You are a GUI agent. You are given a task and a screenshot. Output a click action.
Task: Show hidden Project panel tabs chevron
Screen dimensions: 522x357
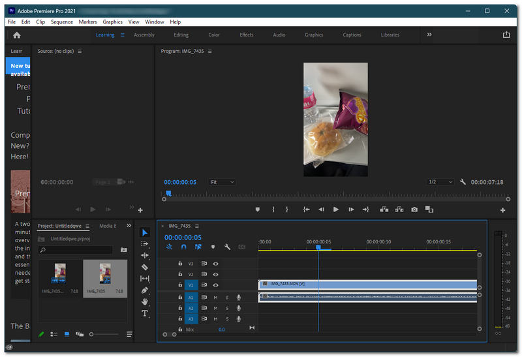click(x=129, y=226)
